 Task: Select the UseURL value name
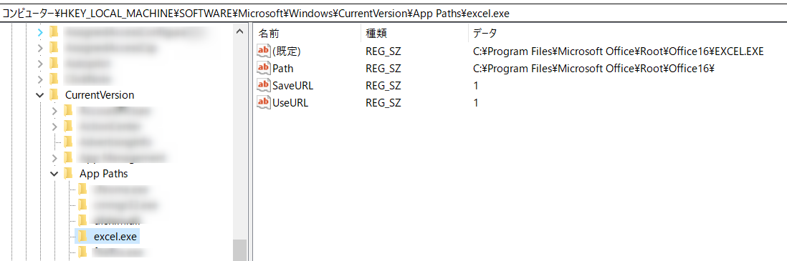(290, 103)
